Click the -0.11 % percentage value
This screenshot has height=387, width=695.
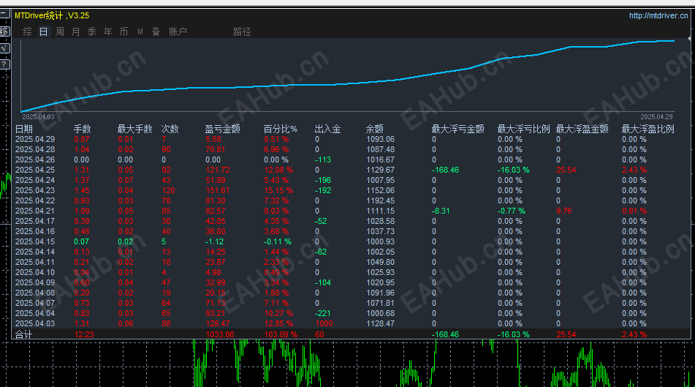(278, 241)
